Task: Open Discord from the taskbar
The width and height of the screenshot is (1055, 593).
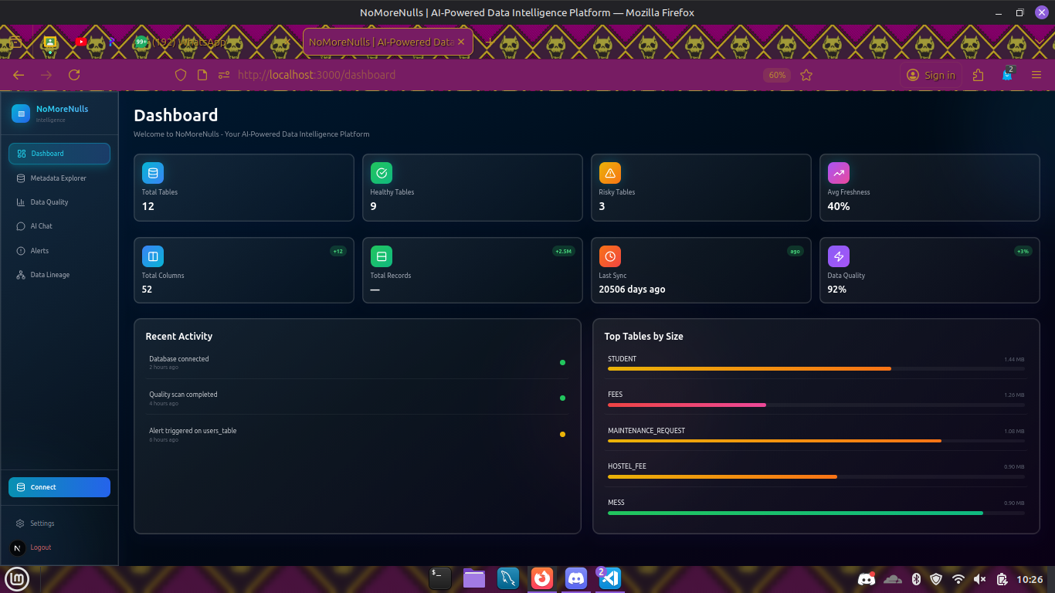Action: 575,578
